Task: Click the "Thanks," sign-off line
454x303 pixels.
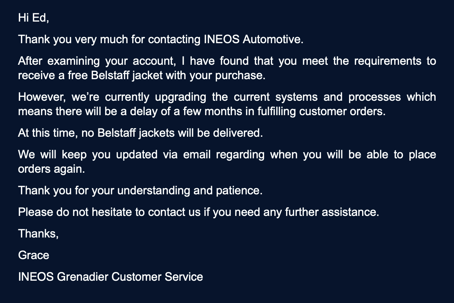Action: point(38,234)
